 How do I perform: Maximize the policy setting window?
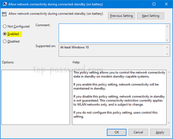tap(154, 4)
